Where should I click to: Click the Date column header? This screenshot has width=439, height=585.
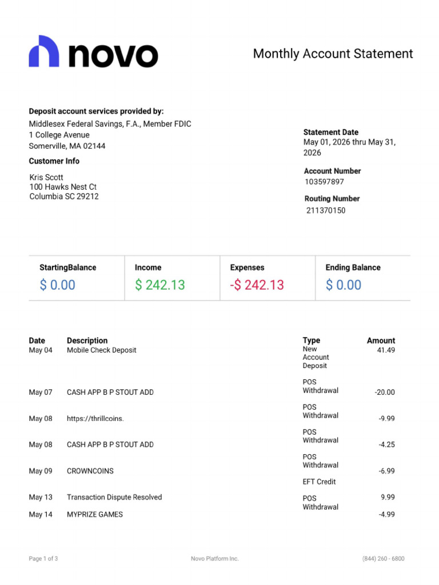[x=37, y=340]
